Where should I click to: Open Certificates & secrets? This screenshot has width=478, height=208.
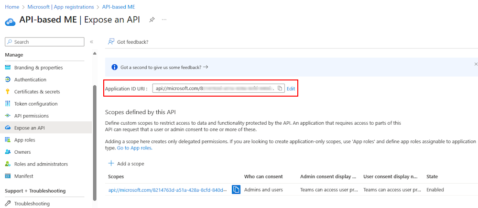[x=37, y=92]
